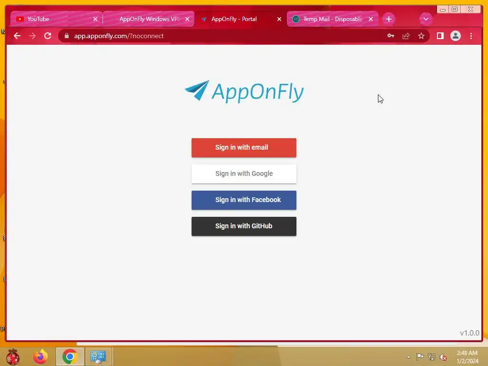The image size is (488, 366).
Task: Reload the current page
Action: point(48,36)
